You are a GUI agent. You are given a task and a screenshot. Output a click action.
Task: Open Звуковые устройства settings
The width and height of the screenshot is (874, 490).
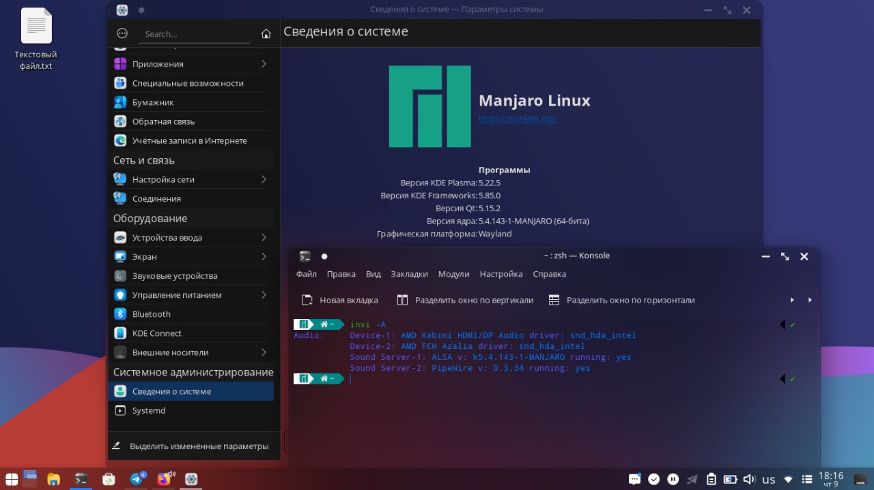(191, 276)
